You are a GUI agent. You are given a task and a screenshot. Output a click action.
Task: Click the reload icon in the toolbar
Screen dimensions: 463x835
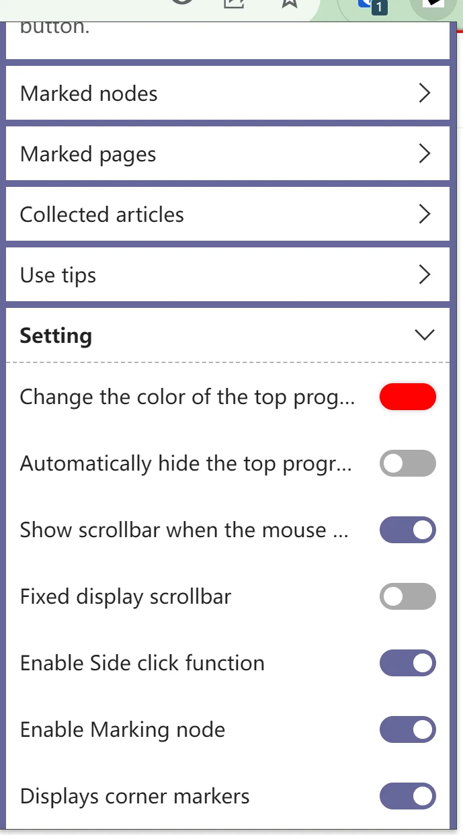coord(181,2)
